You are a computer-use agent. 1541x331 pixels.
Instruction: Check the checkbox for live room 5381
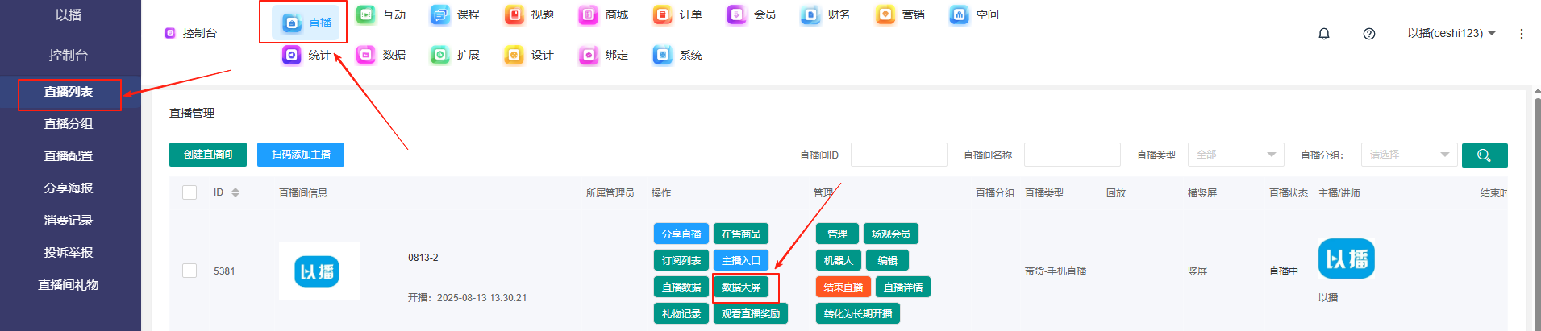click(190, 271)
